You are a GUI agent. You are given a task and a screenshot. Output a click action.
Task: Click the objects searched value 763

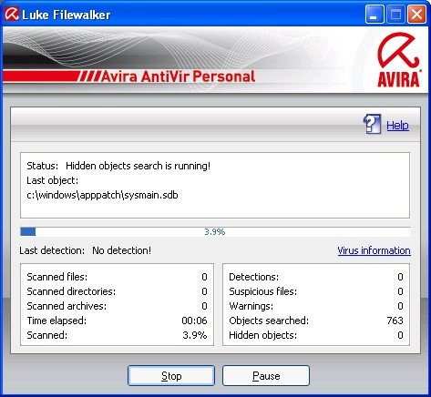point(395,321)
